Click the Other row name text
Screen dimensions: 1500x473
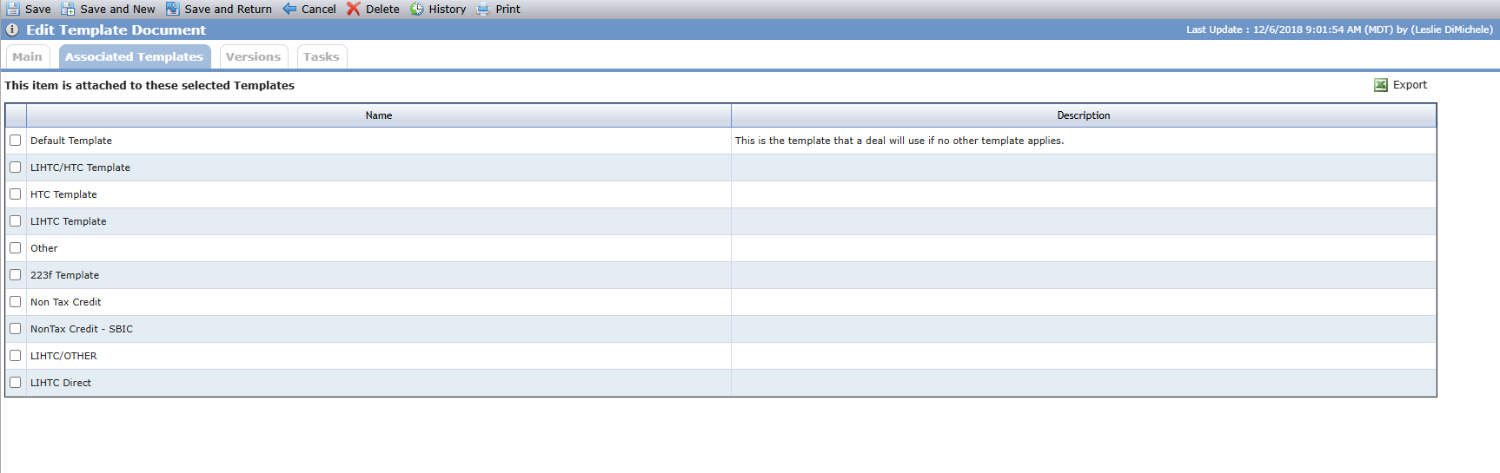click(x=44, y=248)
